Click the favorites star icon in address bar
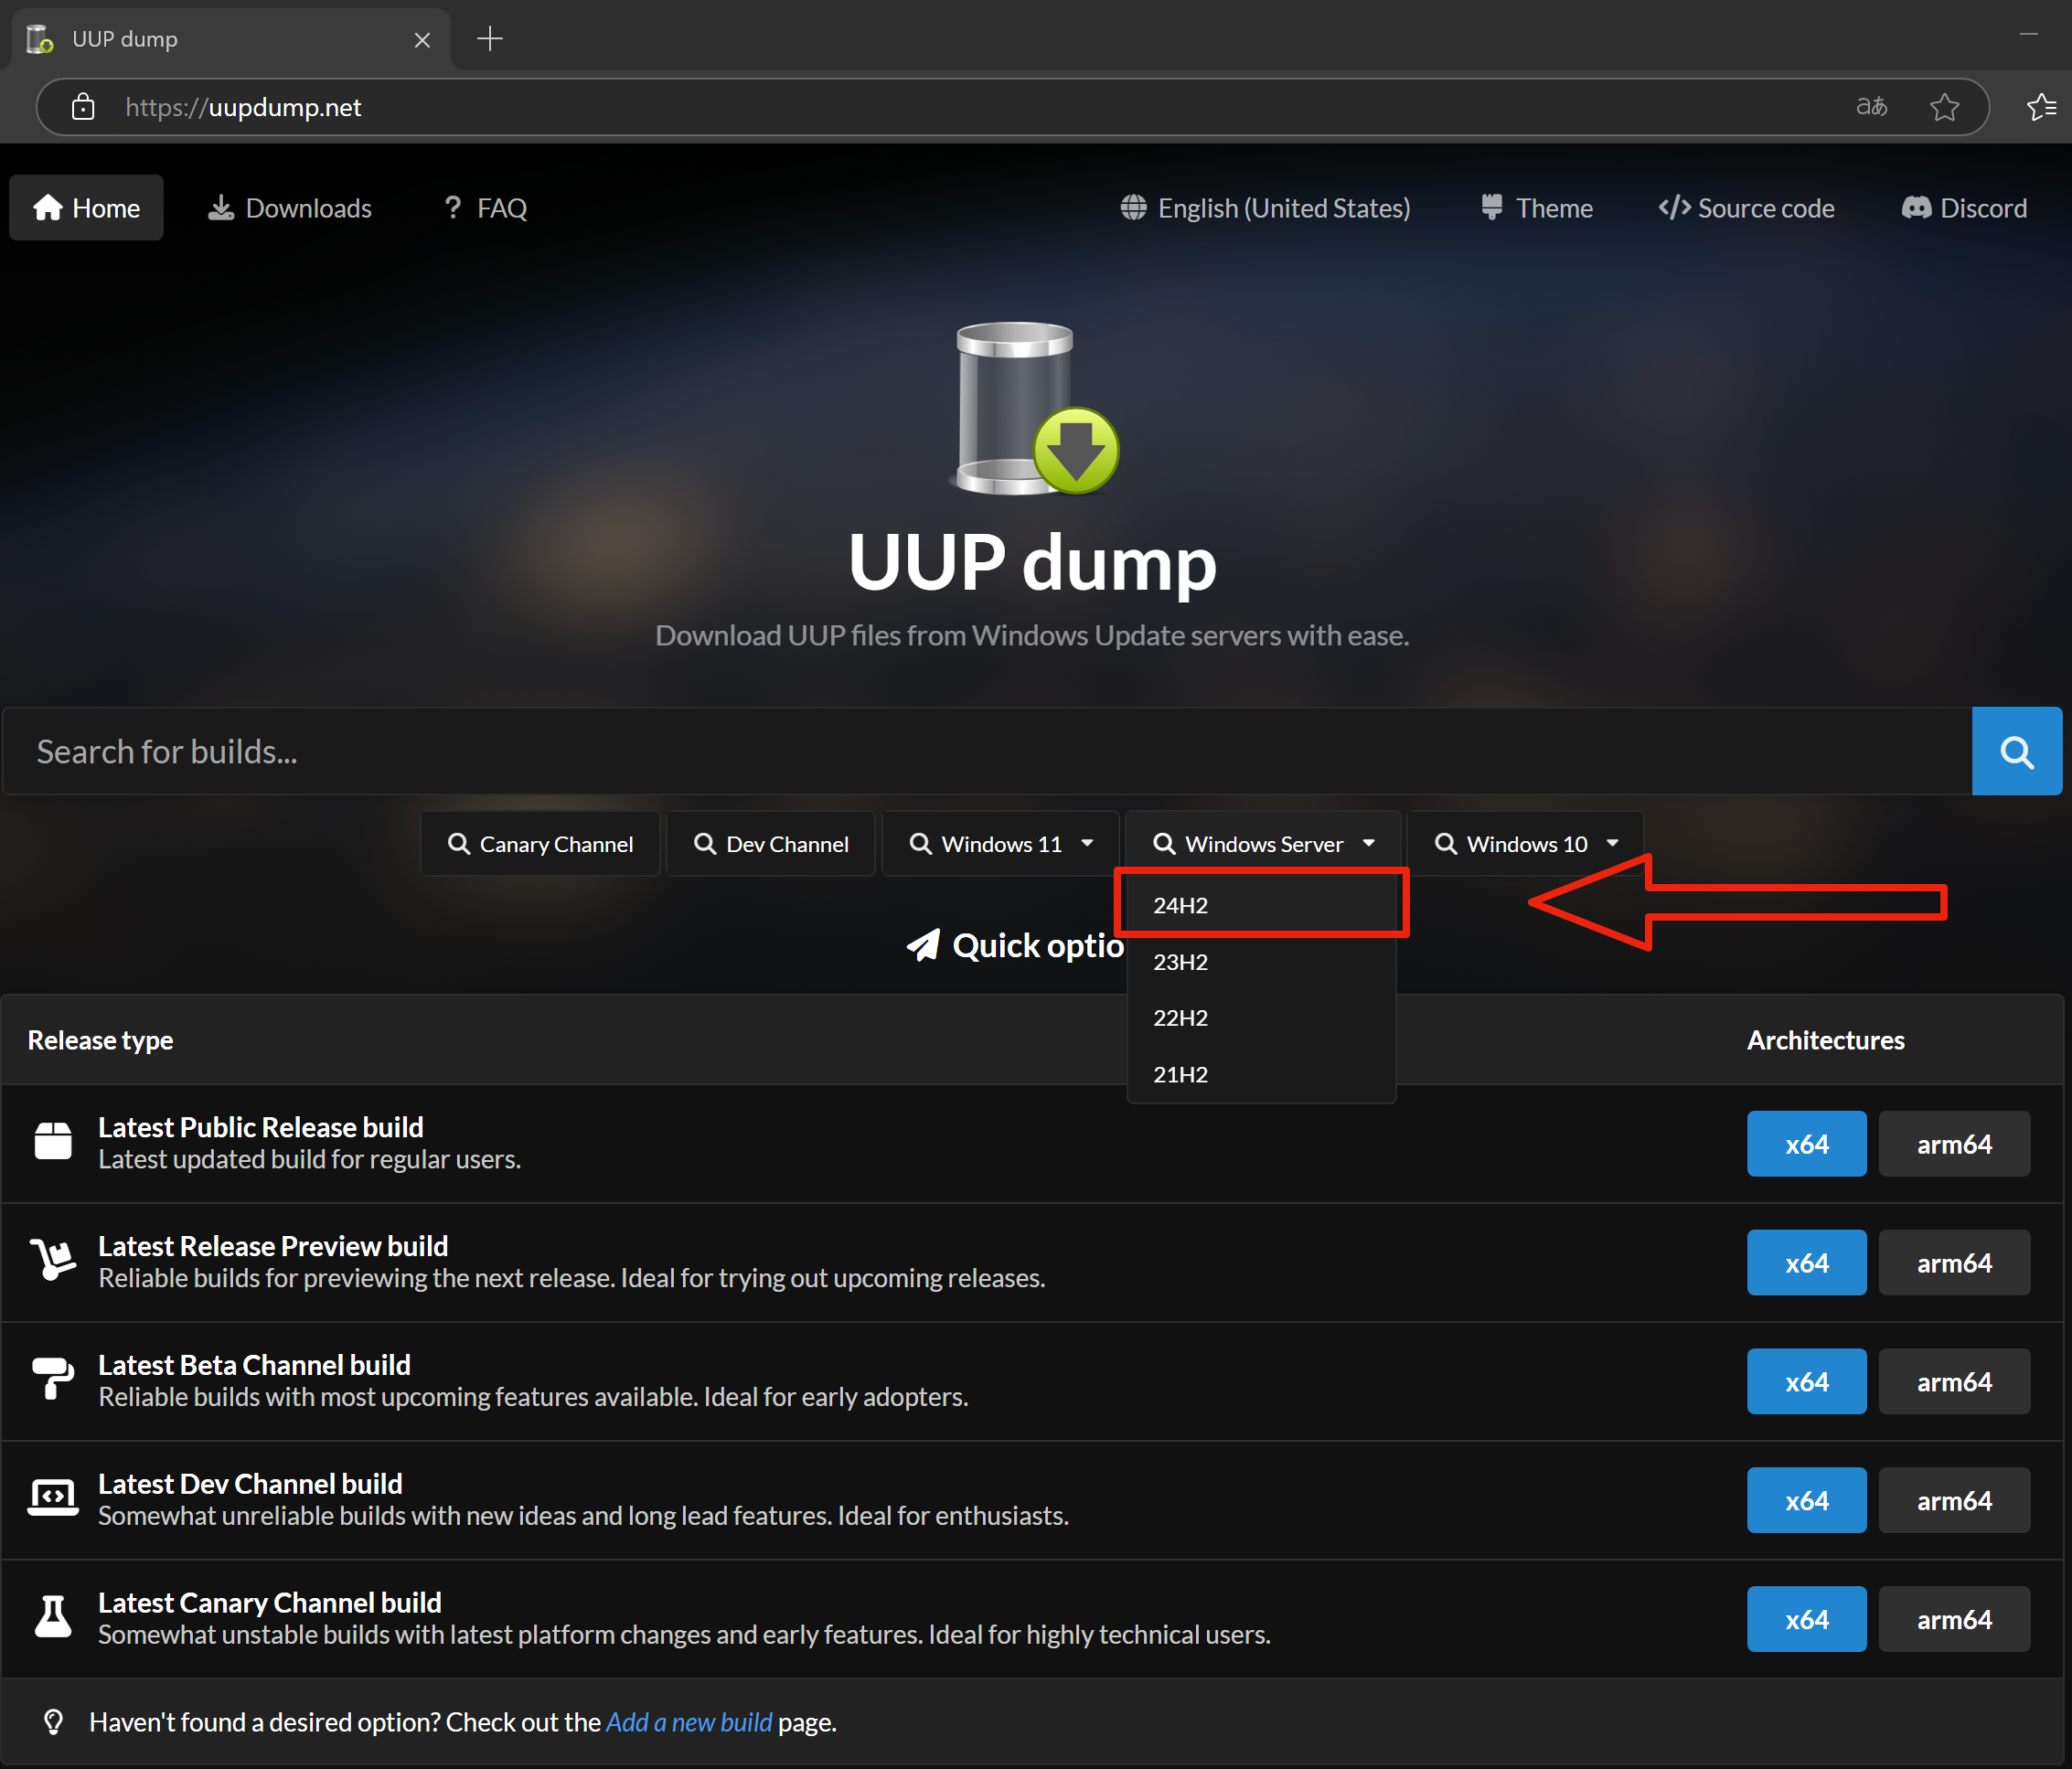 1943,107
